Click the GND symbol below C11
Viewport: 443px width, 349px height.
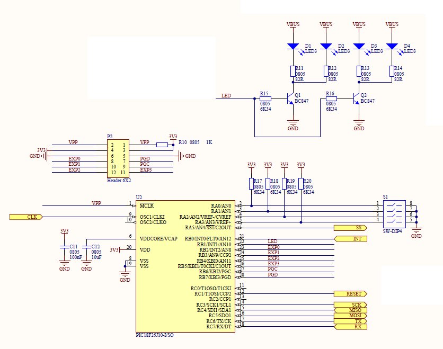coord(65,266)
